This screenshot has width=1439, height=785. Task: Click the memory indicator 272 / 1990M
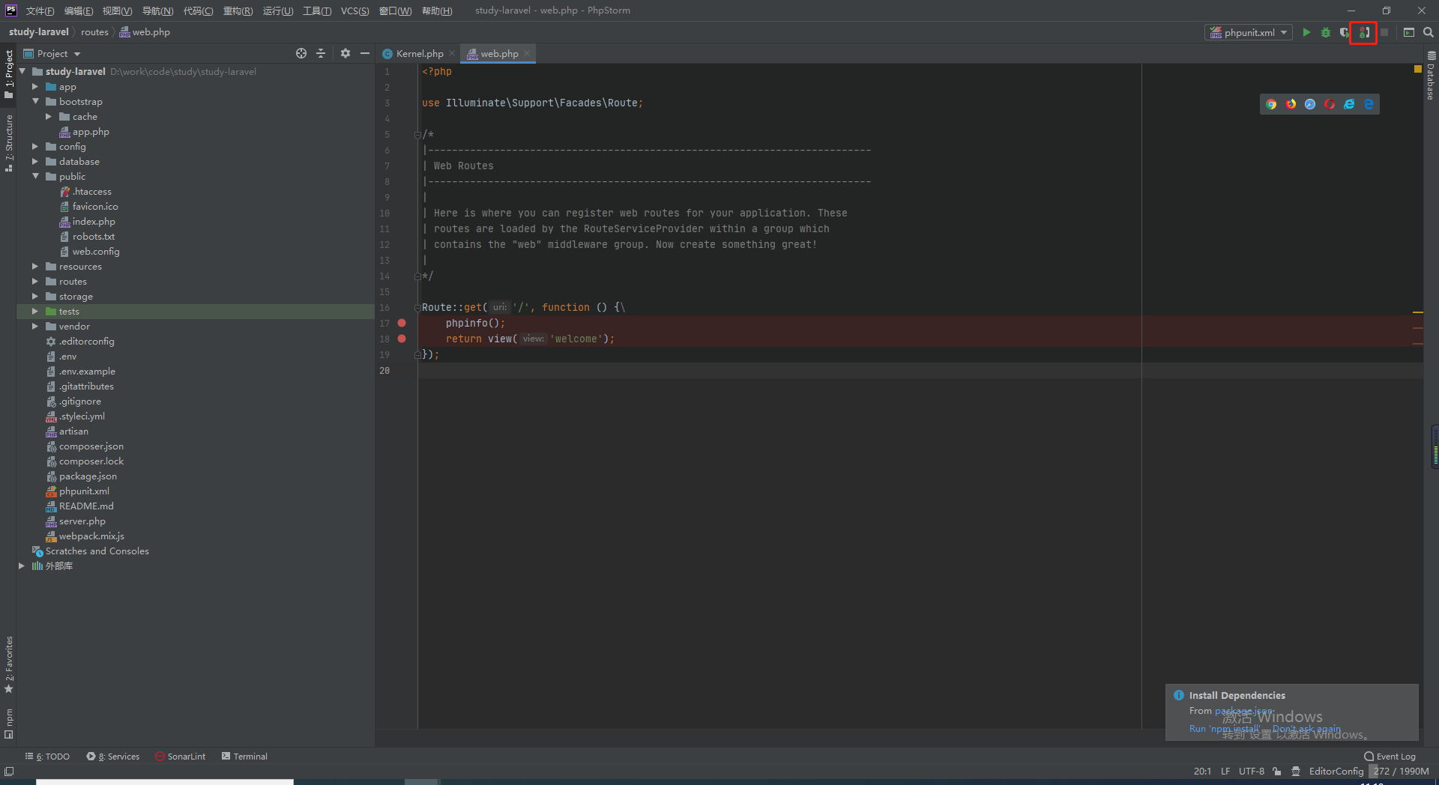pyautogui.click(x=1400, y=771)
